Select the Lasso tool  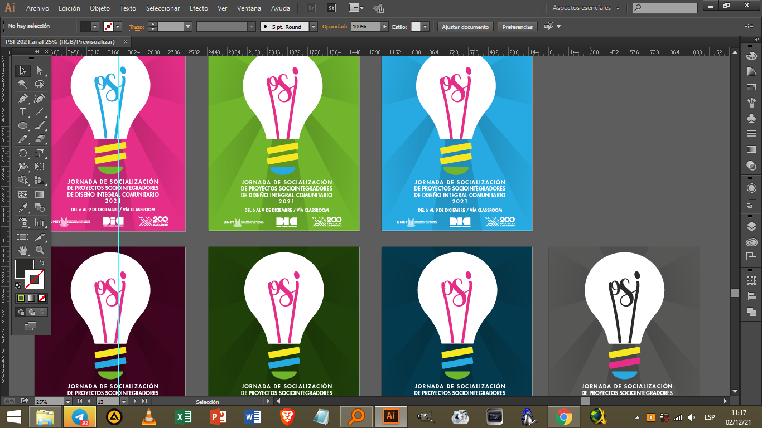pos(40,84)
